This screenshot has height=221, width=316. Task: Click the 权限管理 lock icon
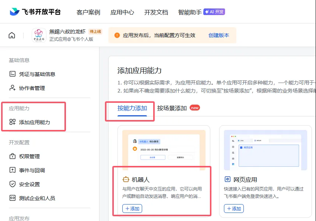pos(13,156)
